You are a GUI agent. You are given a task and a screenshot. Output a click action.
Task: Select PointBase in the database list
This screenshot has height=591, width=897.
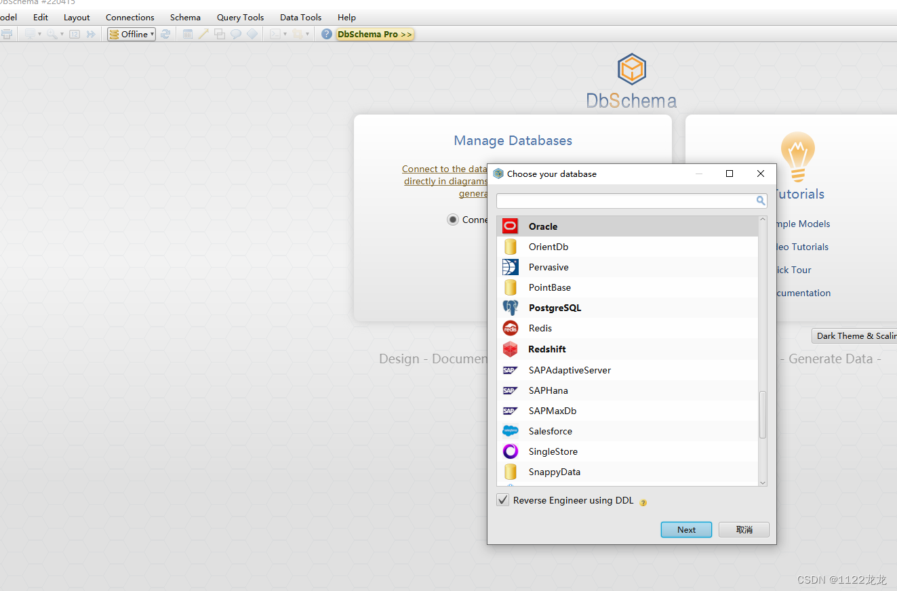pyautogui.click(x=627, y=287)
